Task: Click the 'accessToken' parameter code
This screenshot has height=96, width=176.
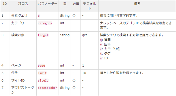Action: click(x=48, y=88)
